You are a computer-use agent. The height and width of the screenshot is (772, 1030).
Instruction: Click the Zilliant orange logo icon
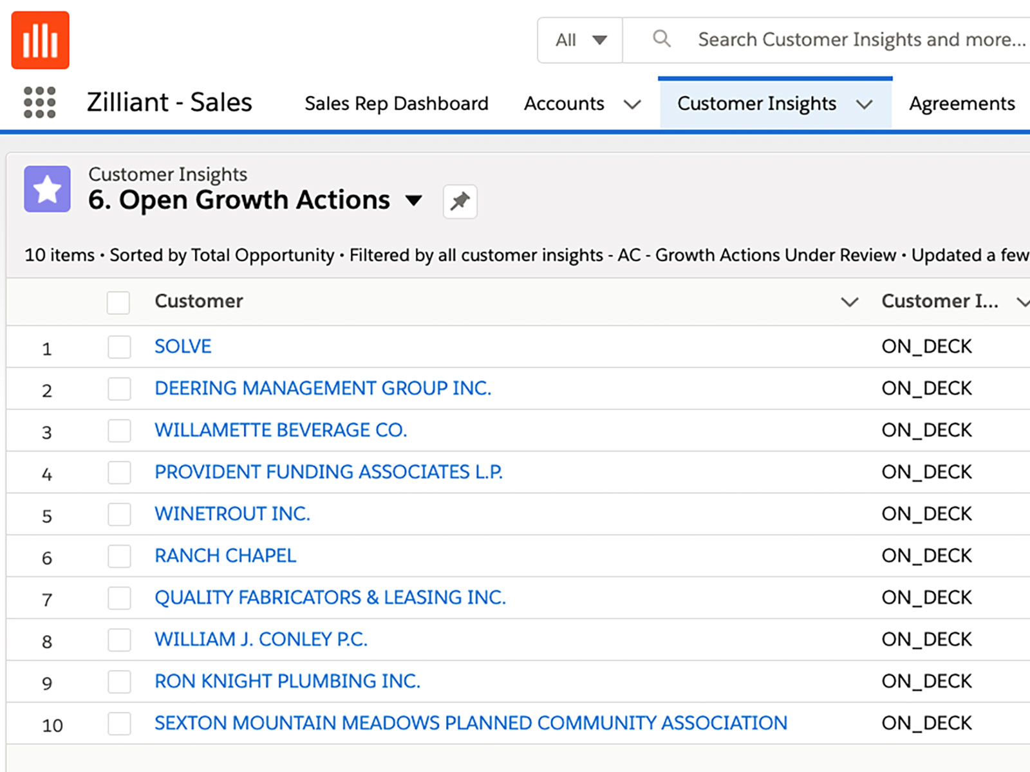(x=40, y=40)
